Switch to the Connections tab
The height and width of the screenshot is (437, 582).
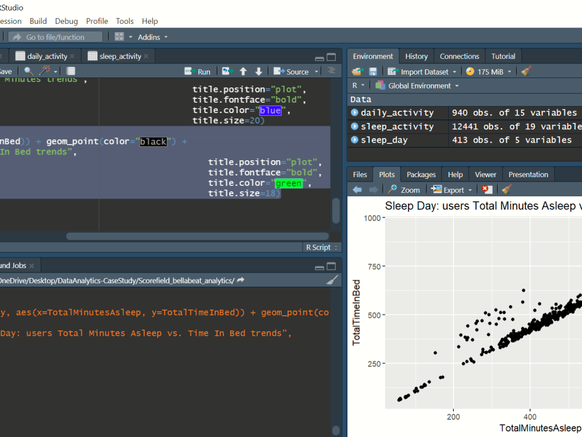tap(460, 56)
